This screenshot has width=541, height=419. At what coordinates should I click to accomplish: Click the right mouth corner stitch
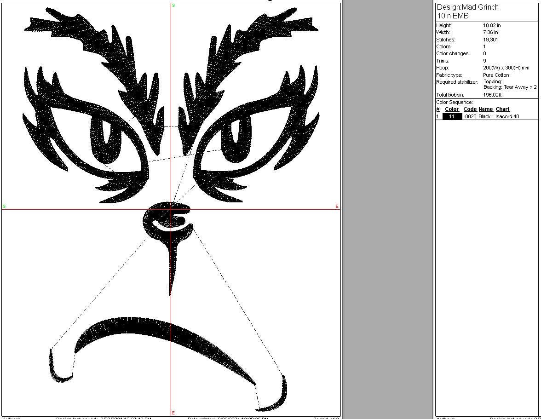tap(276, 400)
